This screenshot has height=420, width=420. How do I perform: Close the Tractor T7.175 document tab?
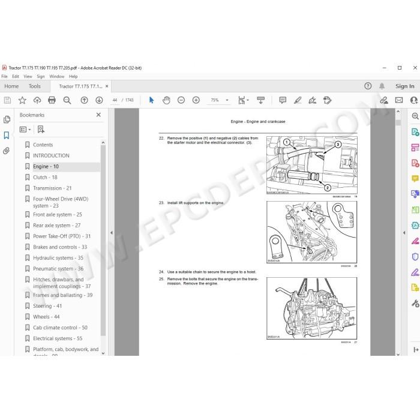pyautogui.click(x=107, y=86)
